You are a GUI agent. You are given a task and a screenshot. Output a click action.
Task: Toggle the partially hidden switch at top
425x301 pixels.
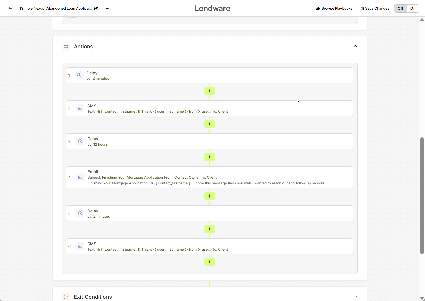point(72,17)
